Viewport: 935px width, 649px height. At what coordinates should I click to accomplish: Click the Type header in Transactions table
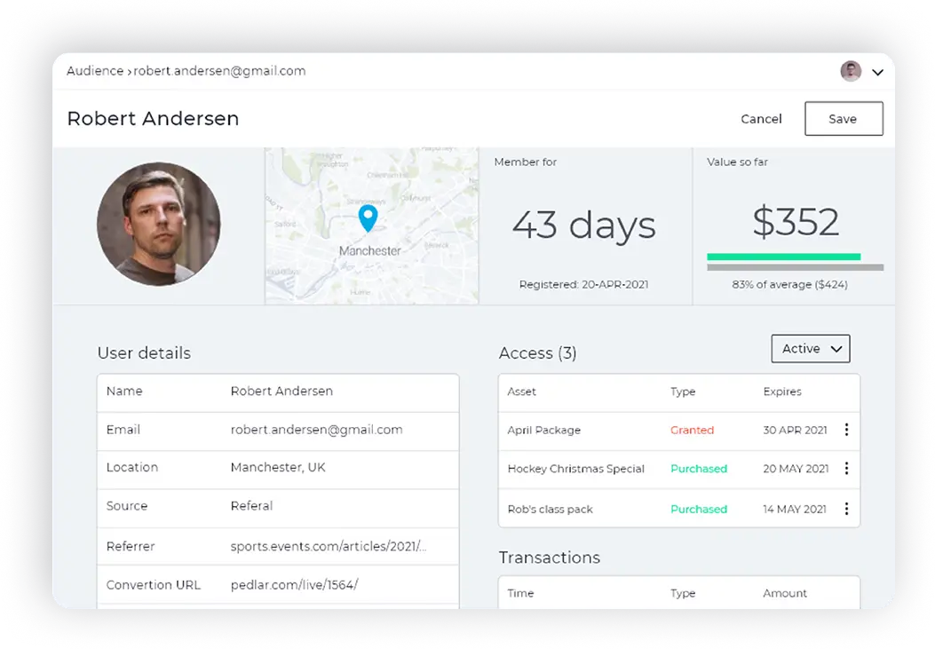coord(683,594)
